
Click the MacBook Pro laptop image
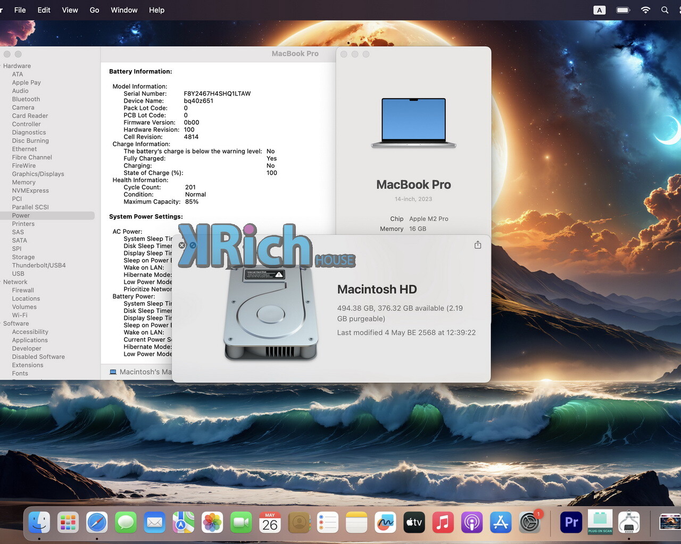[413, 123]
